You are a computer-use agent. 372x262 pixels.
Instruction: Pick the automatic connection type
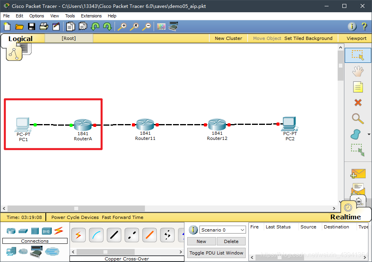click(x=78, y=235)
